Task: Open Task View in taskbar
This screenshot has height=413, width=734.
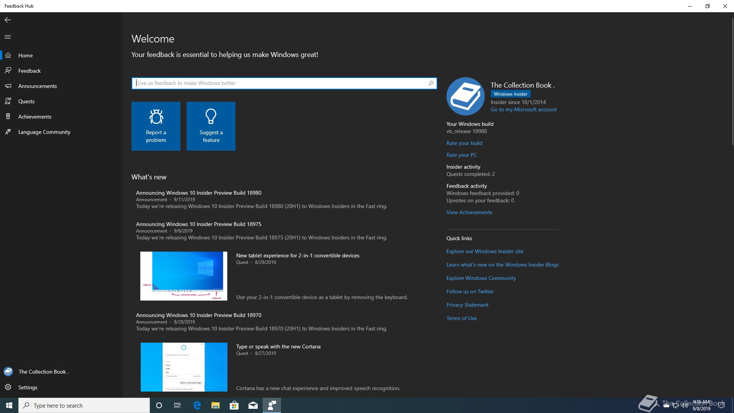Action: click(x=177, y=405)
